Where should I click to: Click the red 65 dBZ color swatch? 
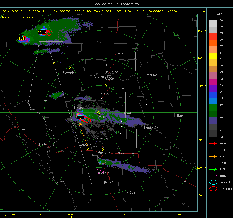[213, 37]
